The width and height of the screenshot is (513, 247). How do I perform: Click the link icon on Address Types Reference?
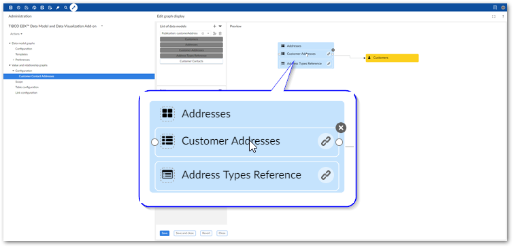click(329, 64)
